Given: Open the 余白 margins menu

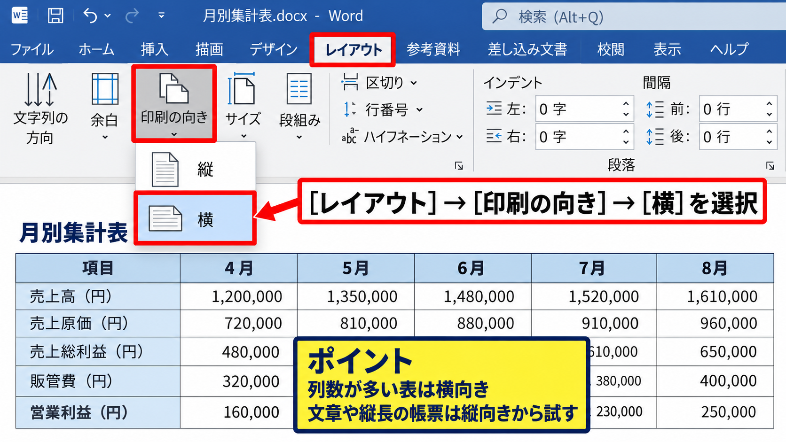Looking at the screenshot, I should 104,107.
